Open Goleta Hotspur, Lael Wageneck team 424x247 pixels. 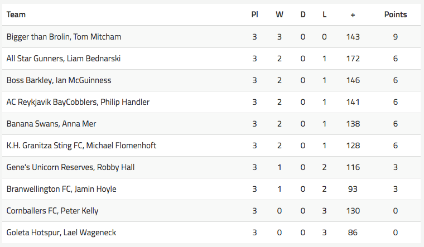61,233
